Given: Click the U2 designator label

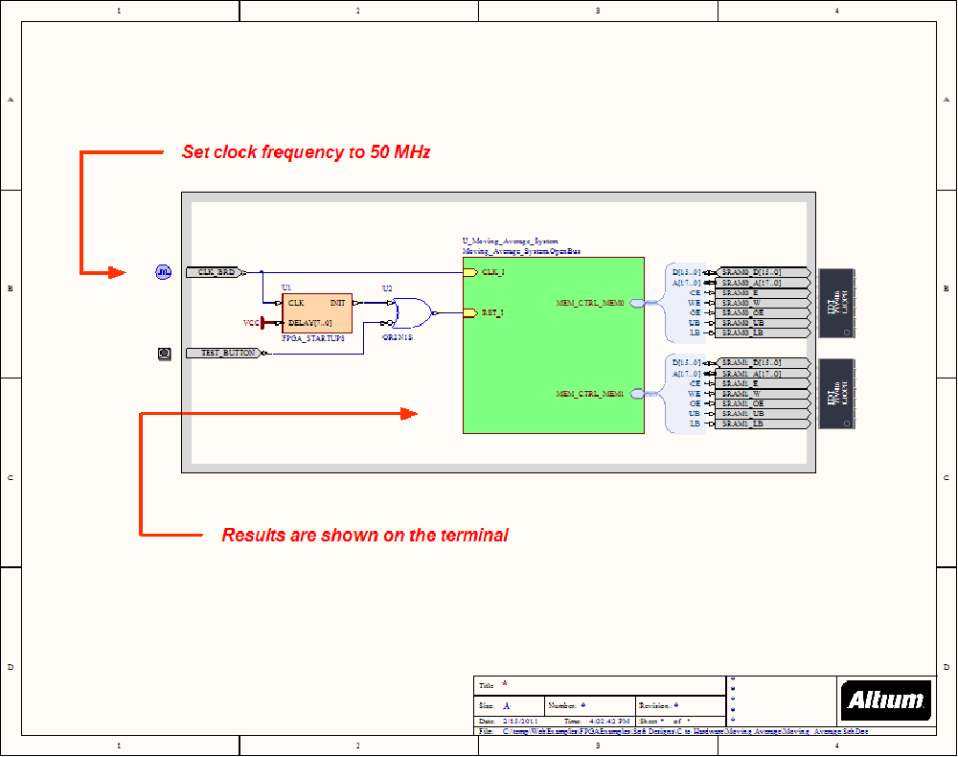Looking at the screenshot, I should (387, 288).
